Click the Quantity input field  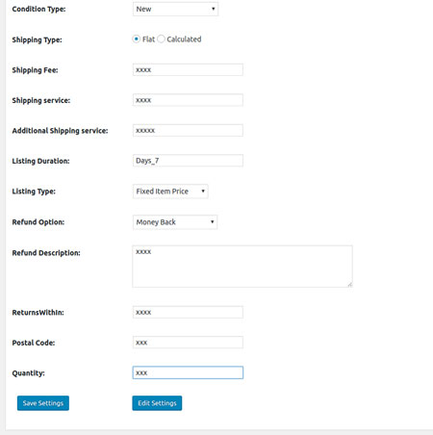coord(188,372)
